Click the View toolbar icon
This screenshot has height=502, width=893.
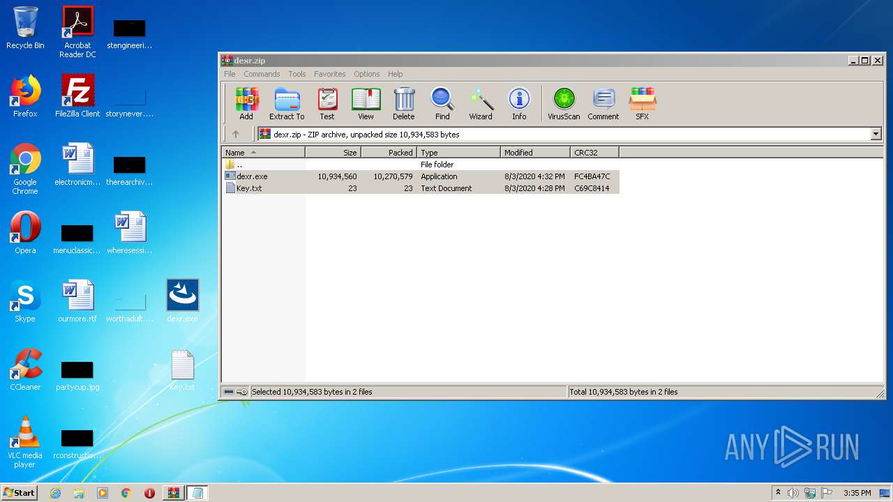[366, 104]
